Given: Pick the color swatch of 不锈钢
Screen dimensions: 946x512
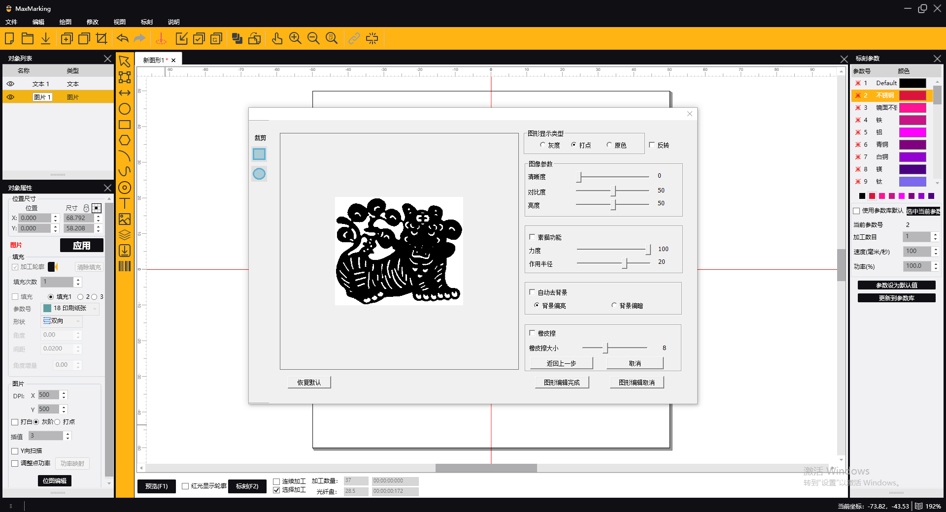Looking at the screenshot, I should [912, 96].
